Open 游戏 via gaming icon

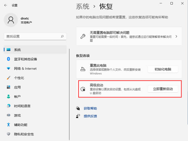point(9,115)
